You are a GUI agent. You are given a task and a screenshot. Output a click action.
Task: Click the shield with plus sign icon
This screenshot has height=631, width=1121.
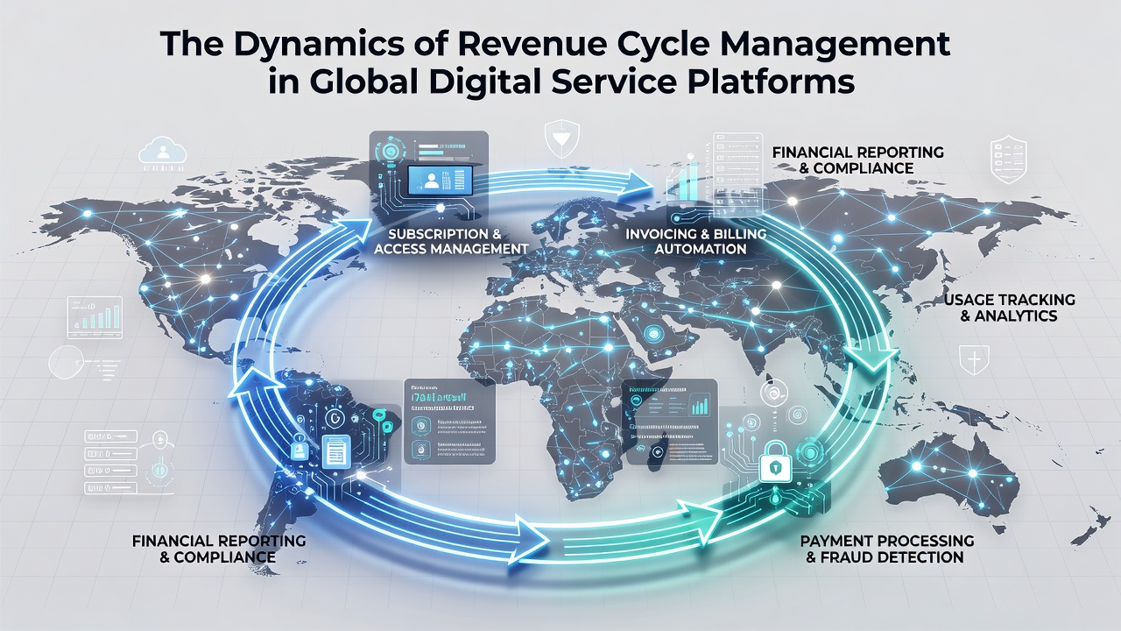(x=974, y=360)
